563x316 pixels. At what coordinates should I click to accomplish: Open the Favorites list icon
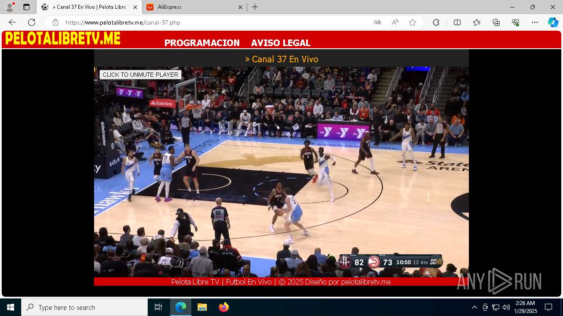click(477, 22)
